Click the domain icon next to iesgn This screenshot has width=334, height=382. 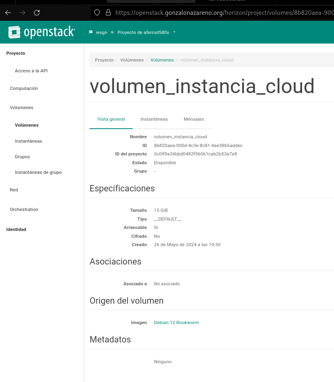click(x=91, y=32)
